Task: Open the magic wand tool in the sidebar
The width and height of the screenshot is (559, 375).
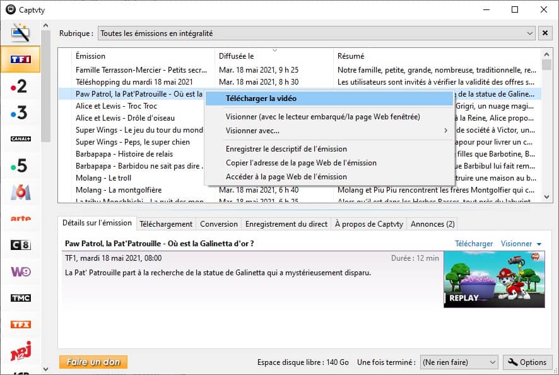Action: (20, 33)
